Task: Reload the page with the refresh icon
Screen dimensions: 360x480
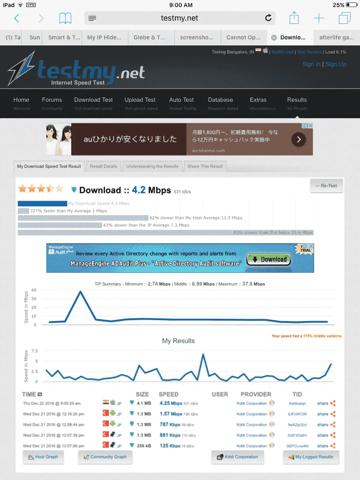Action: 268,18
